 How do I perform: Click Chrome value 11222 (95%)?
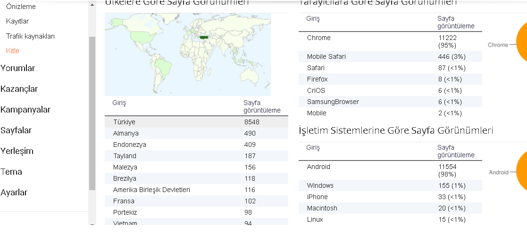click(x=447, y=41)
